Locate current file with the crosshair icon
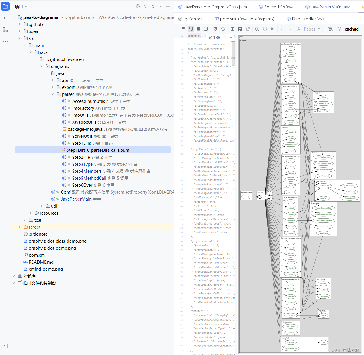 click(138, 6)
